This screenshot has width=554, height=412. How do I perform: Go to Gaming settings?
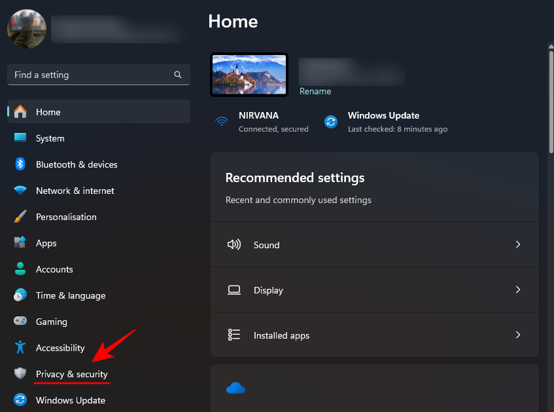coord(99,322)
